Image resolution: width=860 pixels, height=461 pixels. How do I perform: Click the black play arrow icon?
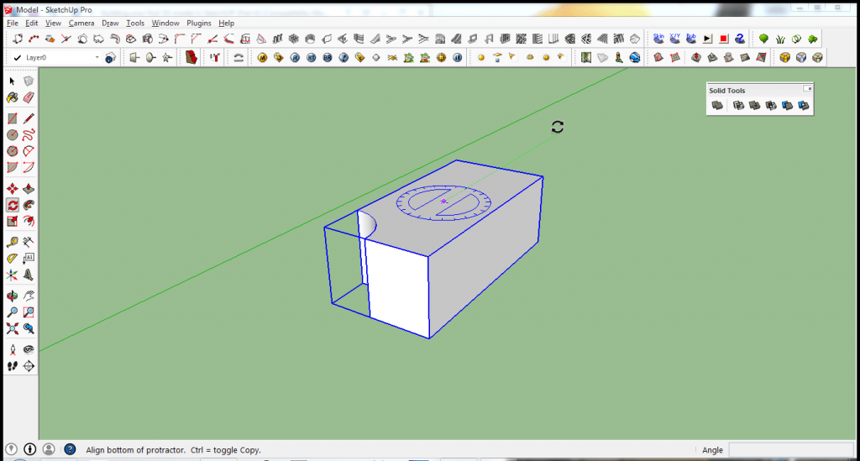(707, 39)
